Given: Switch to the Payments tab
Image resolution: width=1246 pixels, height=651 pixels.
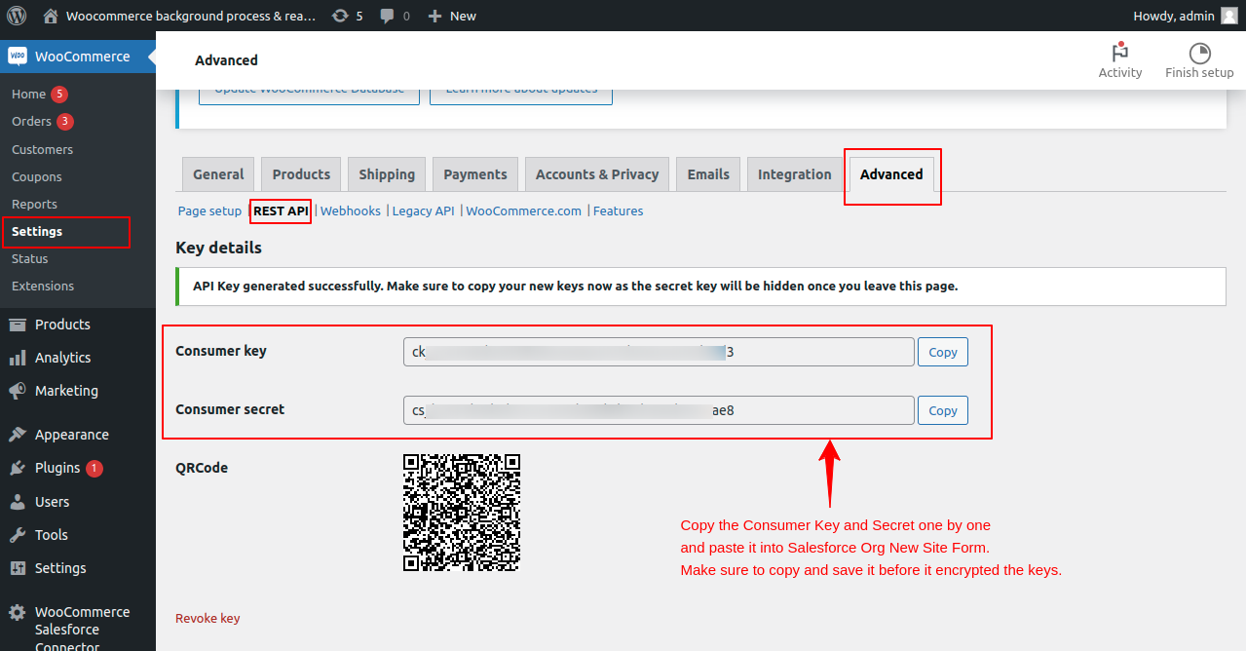Looking at the screenshot, I should point(475,174).
